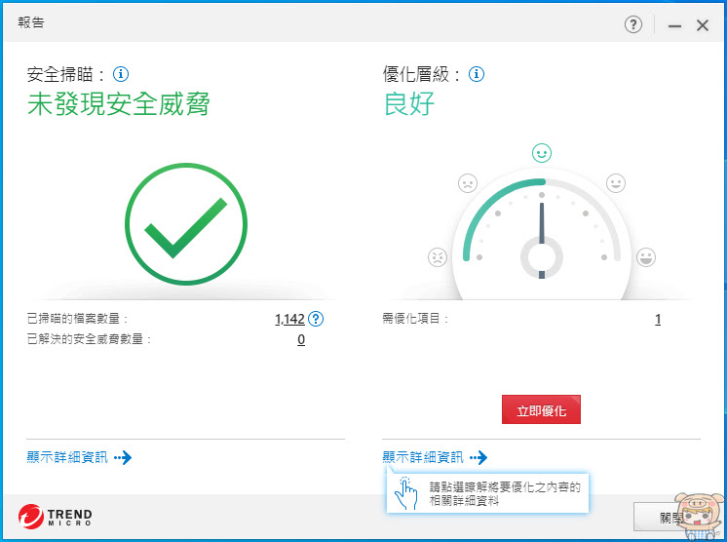Screen dimensions: 727x542
Task: Click the green smiley atop the gauge
Action: (x=542, y=152)
